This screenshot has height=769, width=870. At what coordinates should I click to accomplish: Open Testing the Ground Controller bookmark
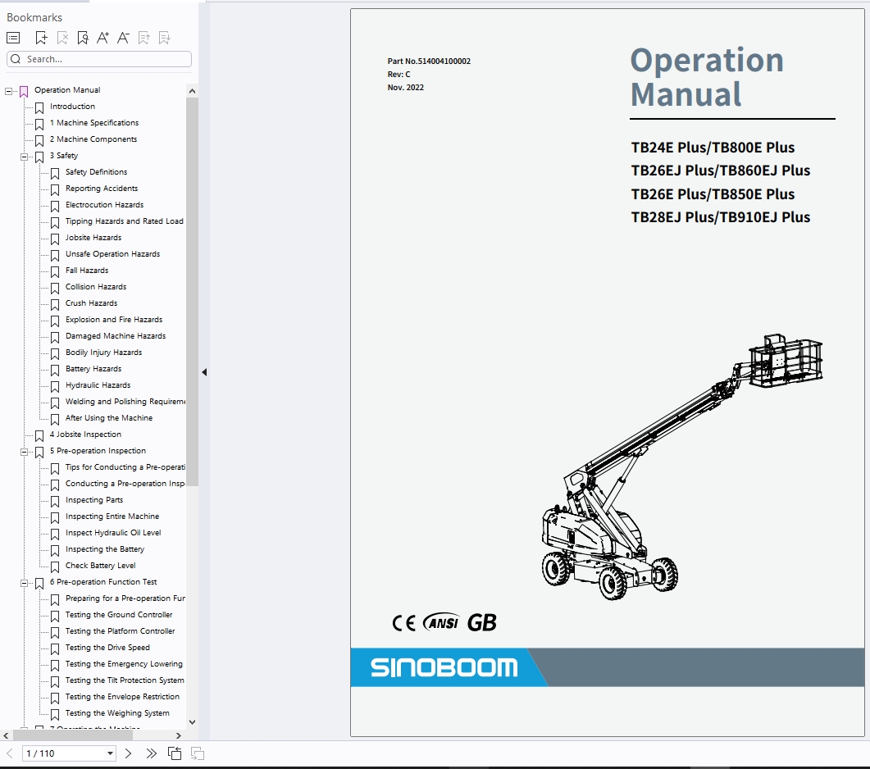point(119,615)
